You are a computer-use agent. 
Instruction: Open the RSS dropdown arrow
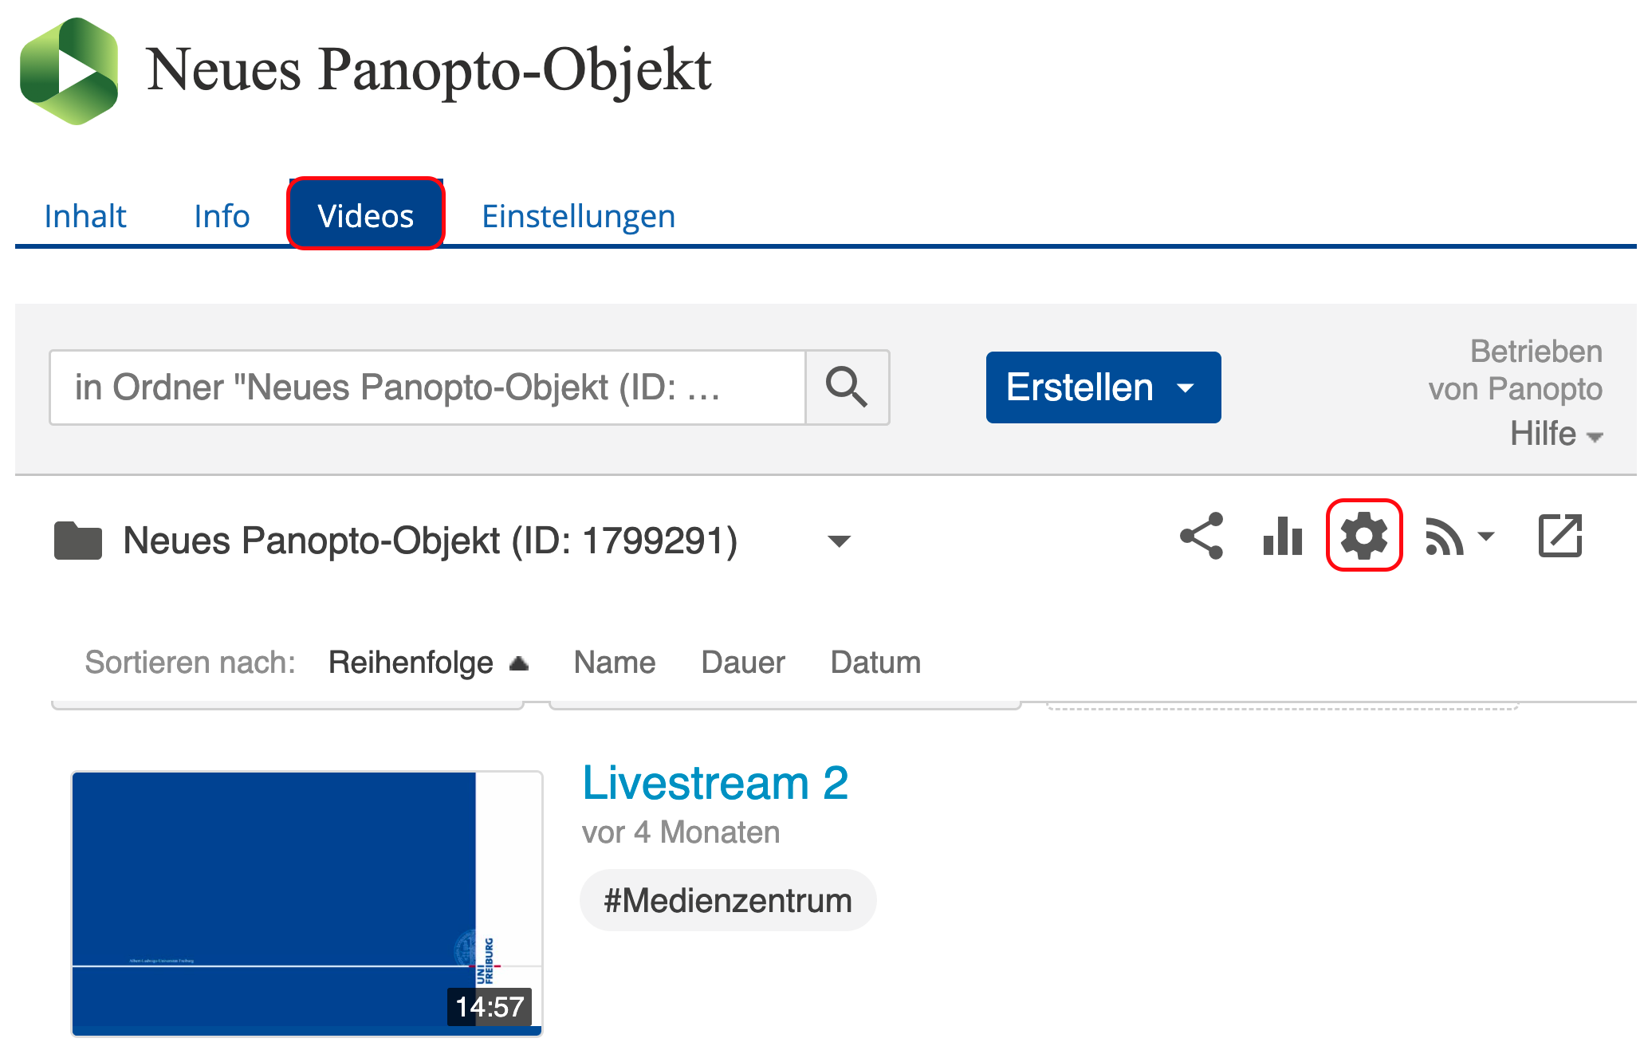tap(1486, 537)
